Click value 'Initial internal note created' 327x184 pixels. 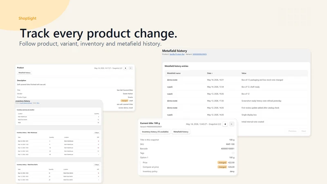click(253, 121)
